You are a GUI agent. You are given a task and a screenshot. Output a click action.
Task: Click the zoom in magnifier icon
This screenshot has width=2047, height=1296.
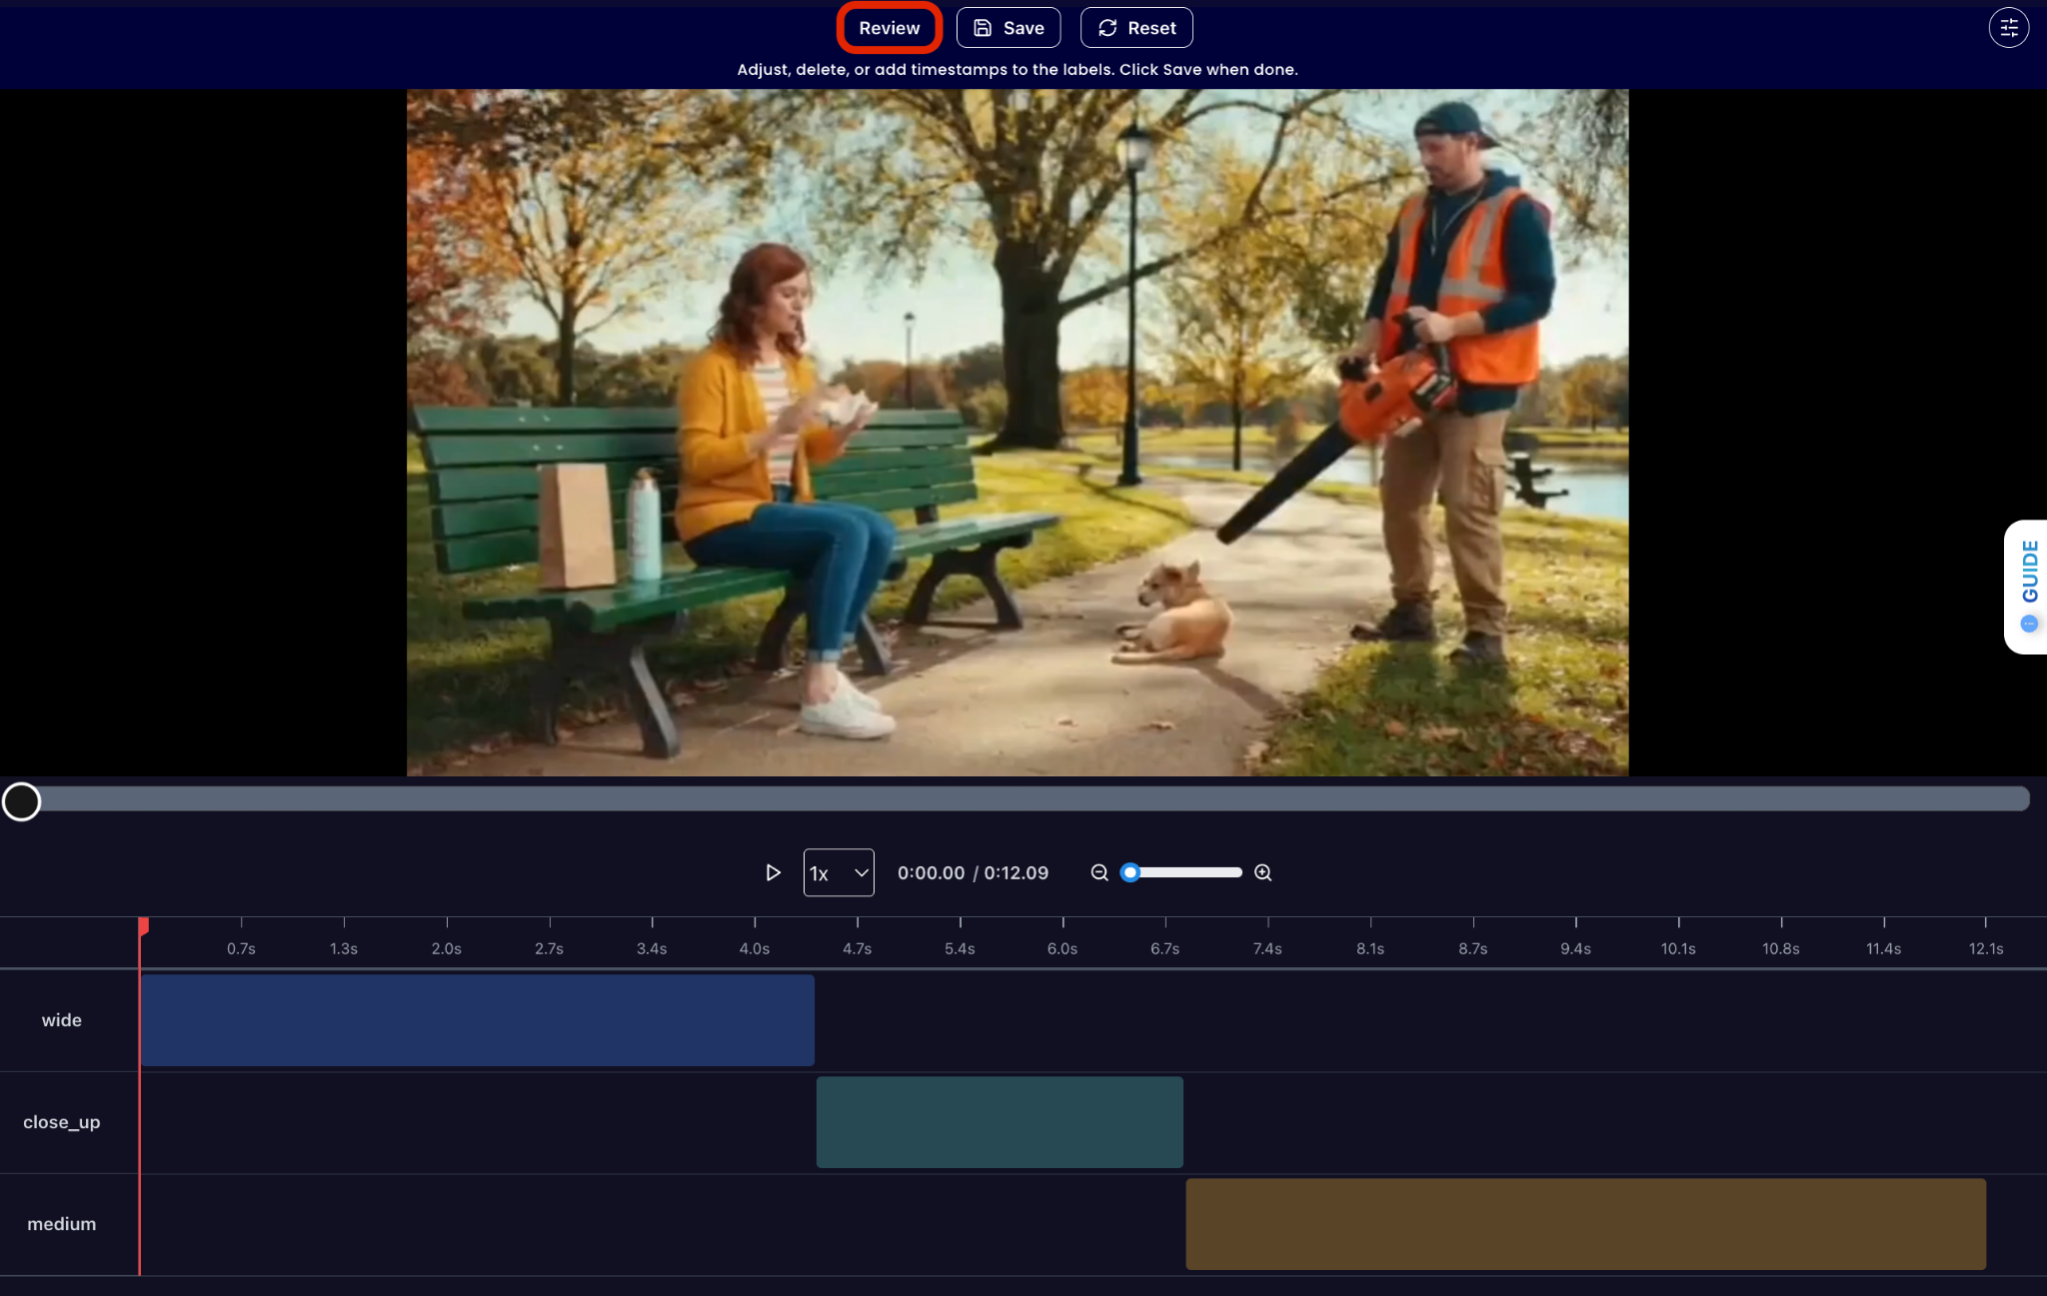1263,872
